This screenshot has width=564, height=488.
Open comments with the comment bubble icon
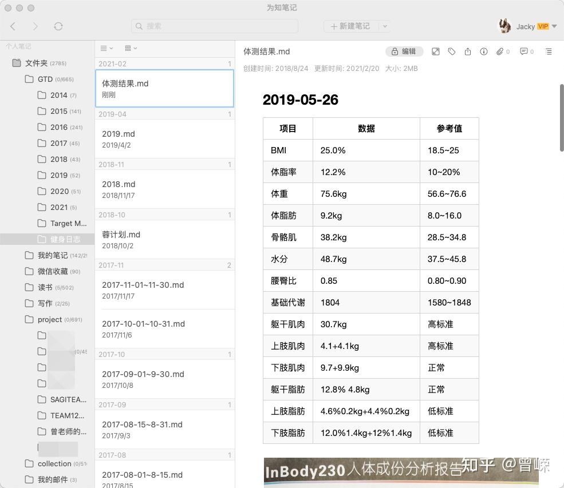tap(525, 51)
